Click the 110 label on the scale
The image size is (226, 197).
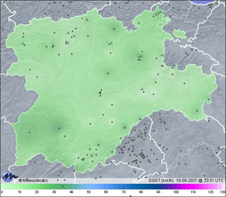coord(193,192)
